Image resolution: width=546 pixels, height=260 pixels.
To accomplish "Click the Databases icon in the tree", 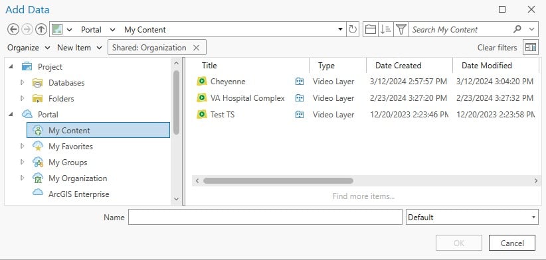I will (37, 83).
